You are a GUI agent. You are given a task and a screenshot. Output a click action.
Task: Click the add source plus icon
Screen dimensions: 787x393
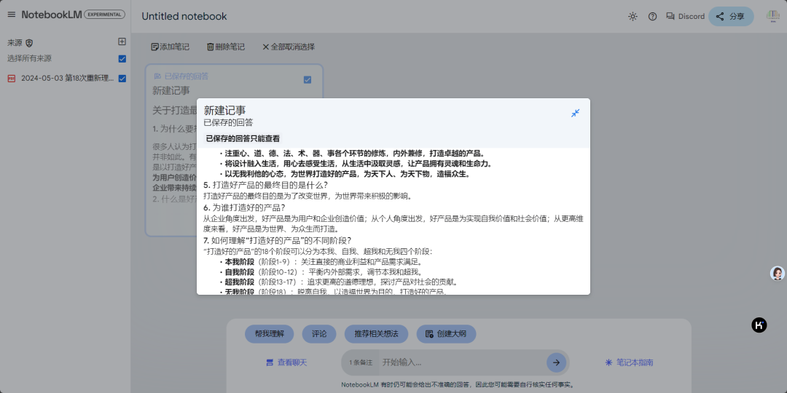[122, 42]
